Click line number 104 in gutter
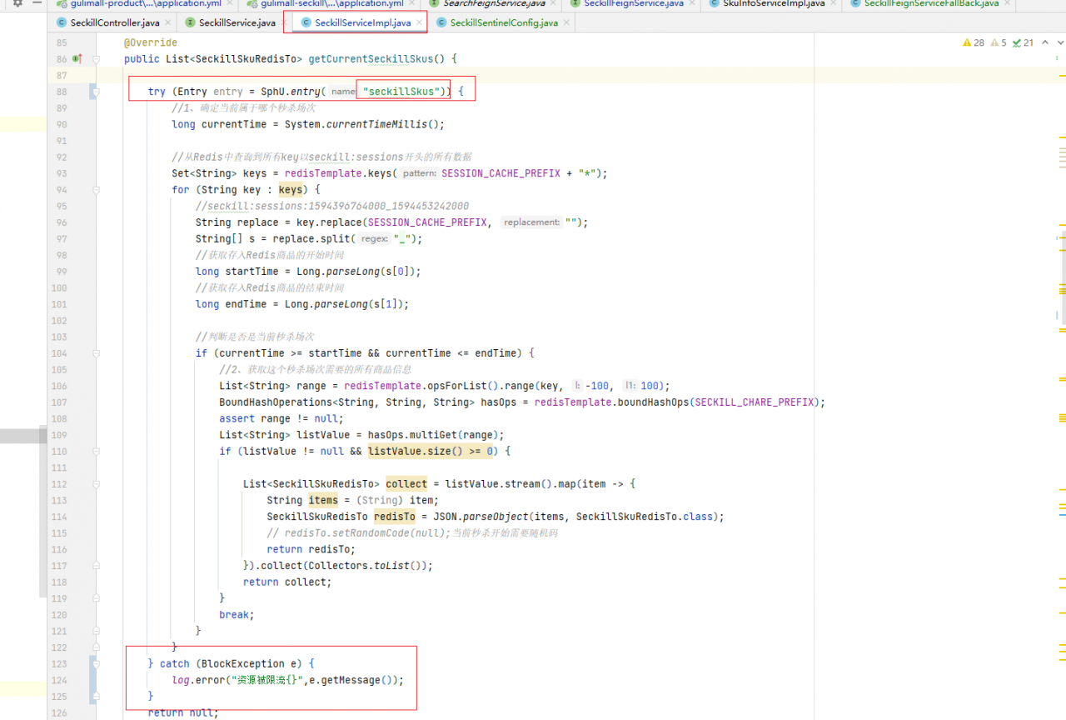1066x720 pixels. [x=58, y=353]
